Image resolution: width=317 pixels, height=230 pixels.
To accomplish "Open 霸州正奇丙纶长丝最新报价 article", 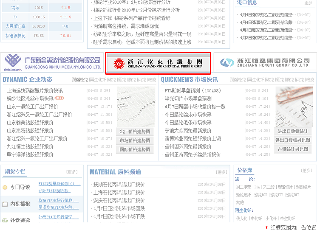I will (192, 155).
